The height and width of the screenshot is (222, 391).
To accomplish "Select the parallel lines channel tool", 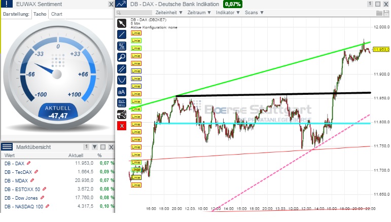I will [122, 69].
